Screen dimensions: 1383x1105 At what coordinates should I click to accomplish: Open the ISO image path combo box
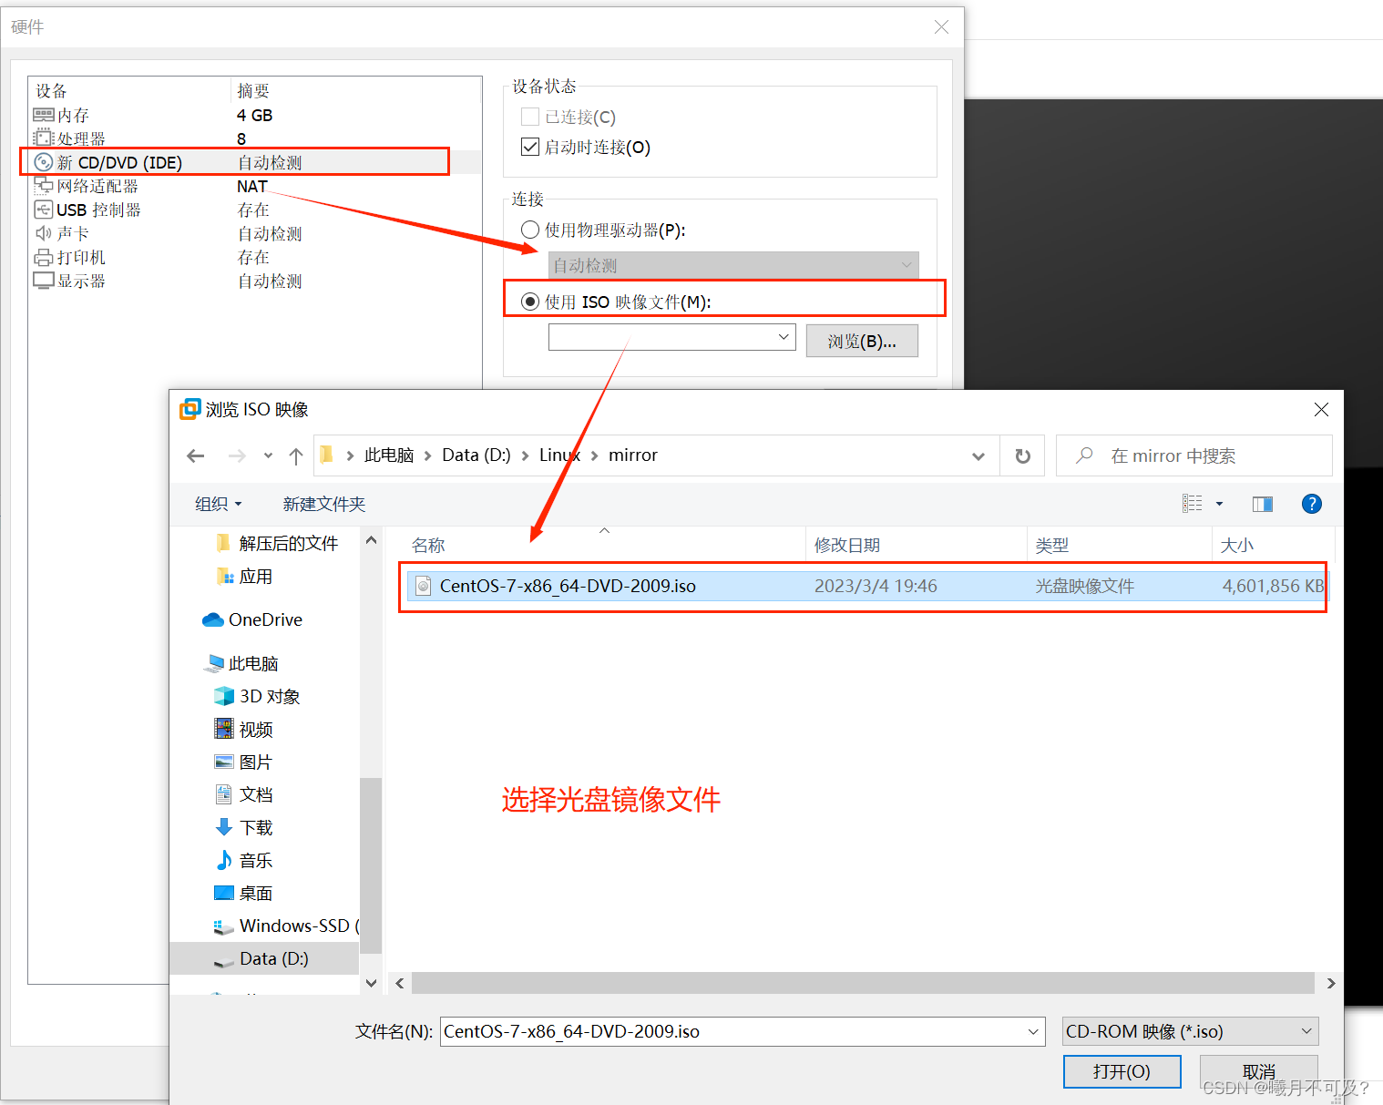coord(672,337)
